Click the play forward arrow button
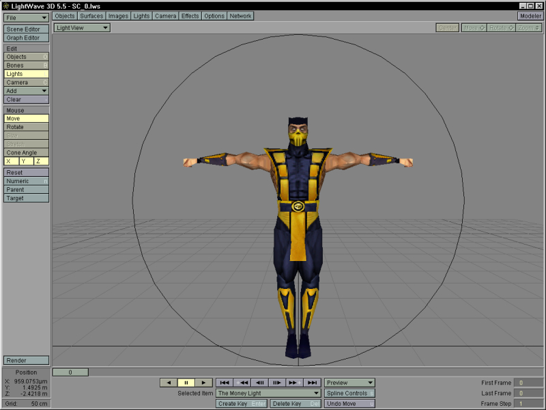The width and height of the screenshot is (546, 410). point(204,383)
